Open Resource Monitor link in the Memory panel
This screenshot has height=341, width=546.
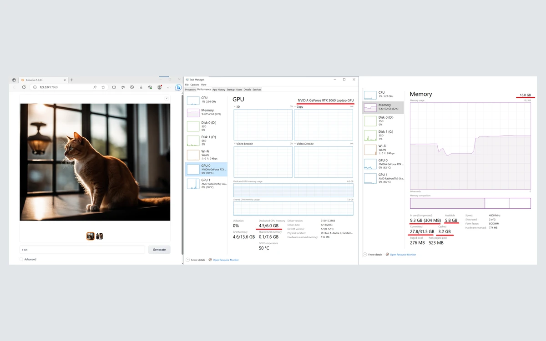(403, 254)
